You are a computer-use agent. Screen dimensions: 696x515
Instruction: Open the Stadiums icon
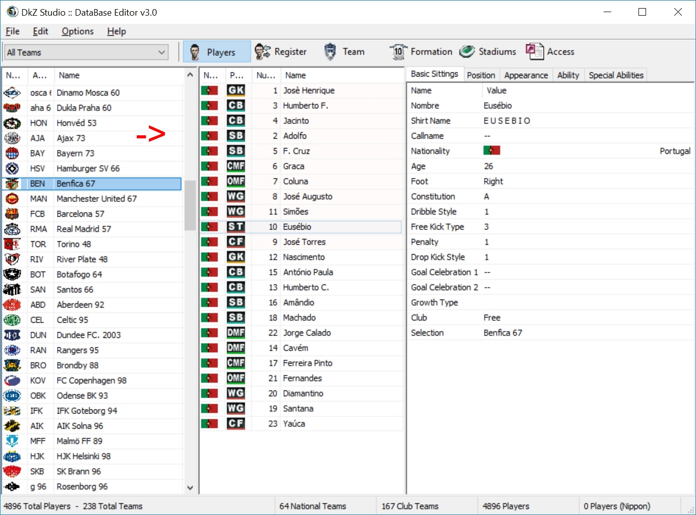467,51
